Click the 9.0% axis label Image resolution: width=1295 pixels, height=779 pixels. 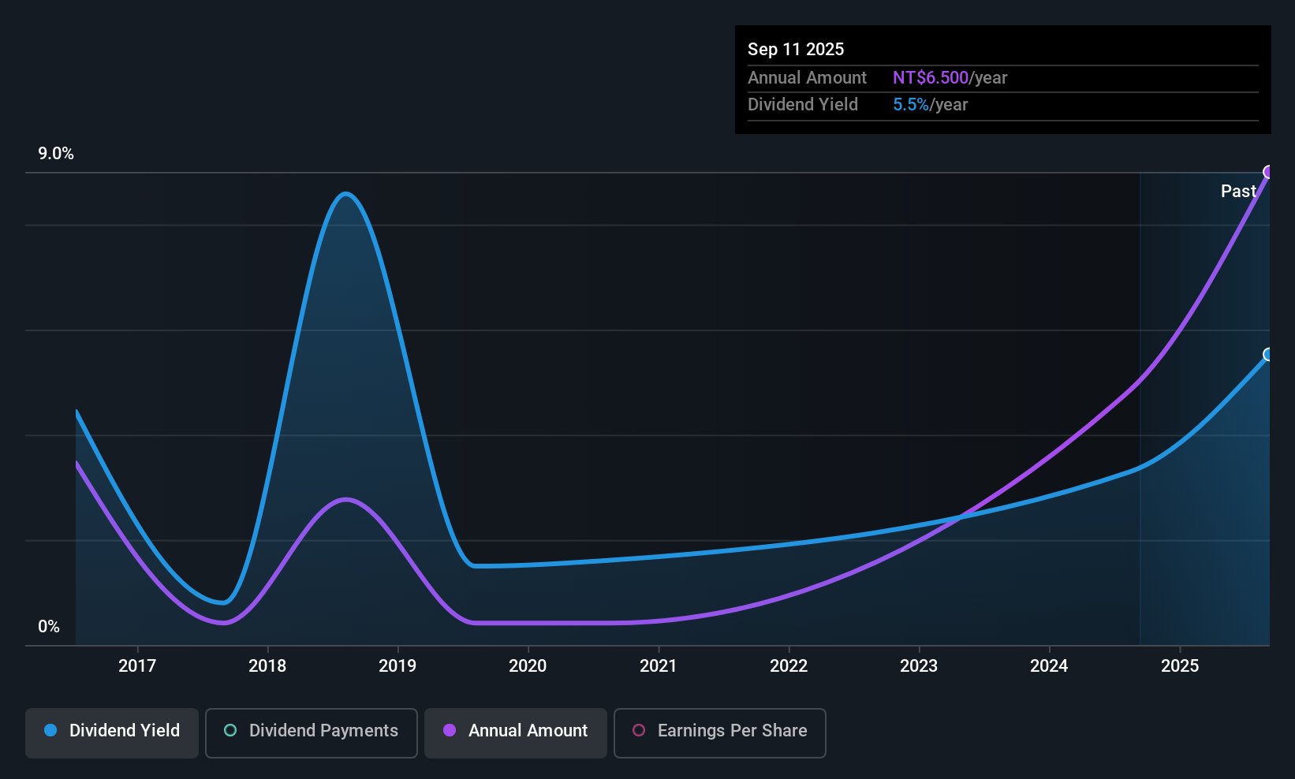(x=56, y=154)
